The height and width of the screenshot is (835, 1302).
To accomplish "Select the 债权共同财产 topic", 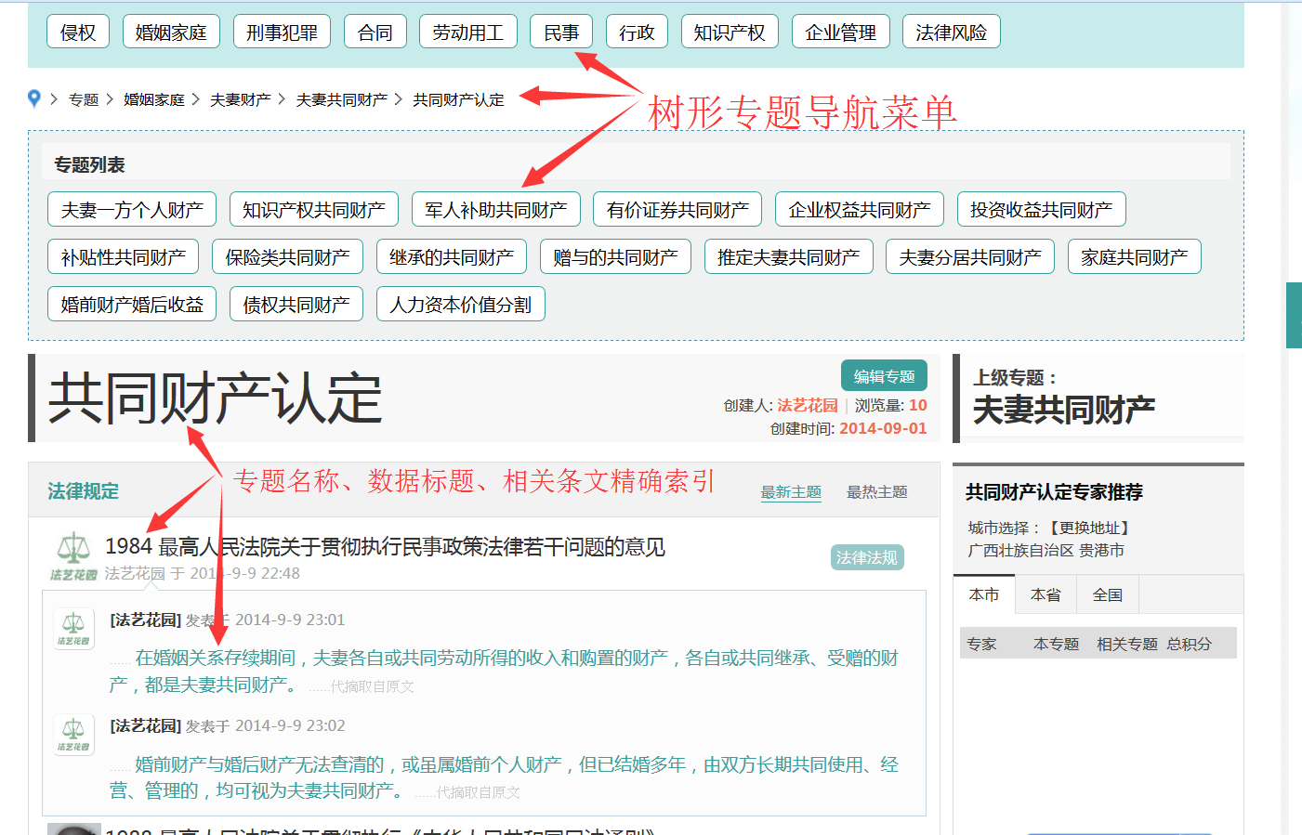I will tap(296, 305).
